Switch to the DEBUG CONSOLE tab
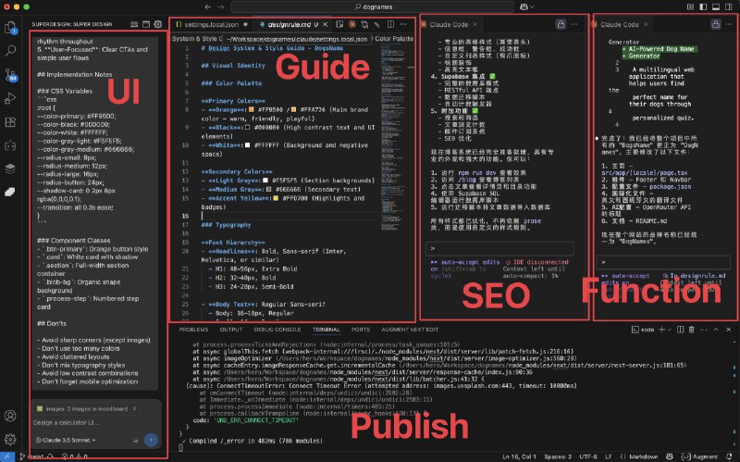 [x=277, y=330]
